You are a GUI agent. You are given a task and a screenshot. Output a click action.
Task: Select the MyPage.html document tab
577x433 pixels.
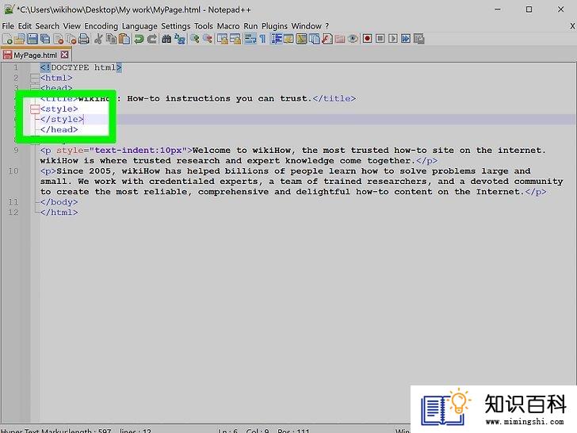36,56
